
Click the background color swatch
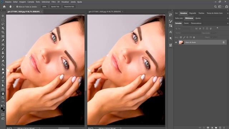click(x=4, y=110)
